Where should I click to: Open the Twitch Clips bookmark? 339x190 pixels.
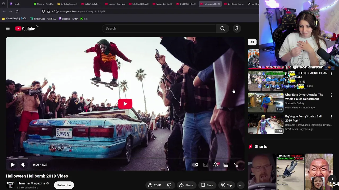(43, 19)
